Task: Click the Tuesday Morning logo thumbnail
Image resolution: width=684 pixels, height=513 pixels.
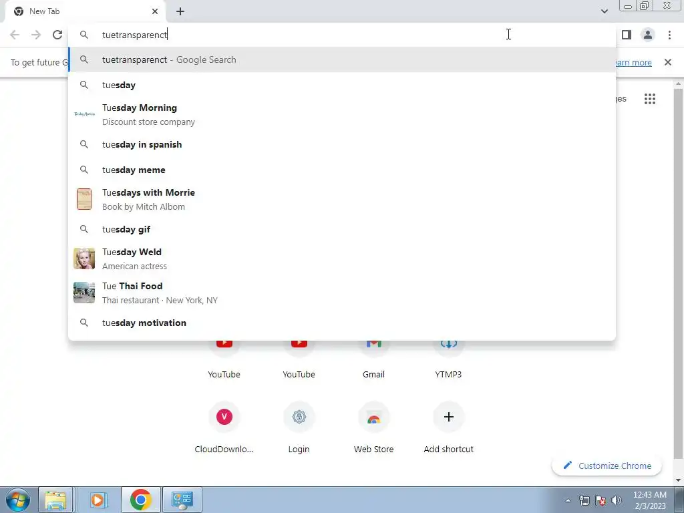Action: pos(84,114)
